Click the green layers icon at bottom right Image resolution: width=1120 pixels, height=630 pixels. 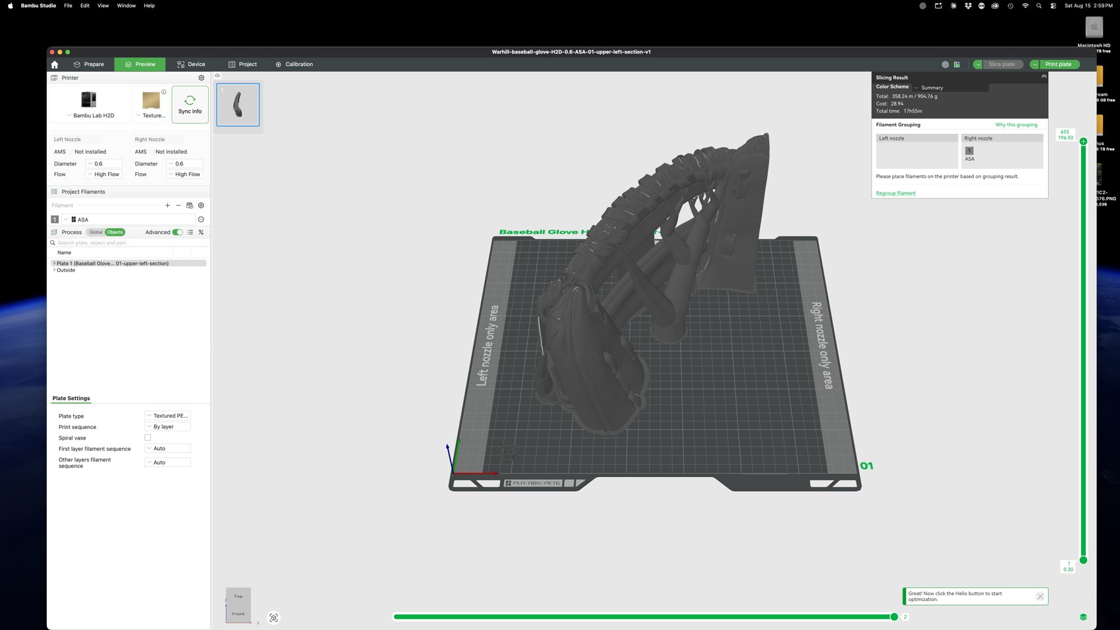click(1083, 617)
